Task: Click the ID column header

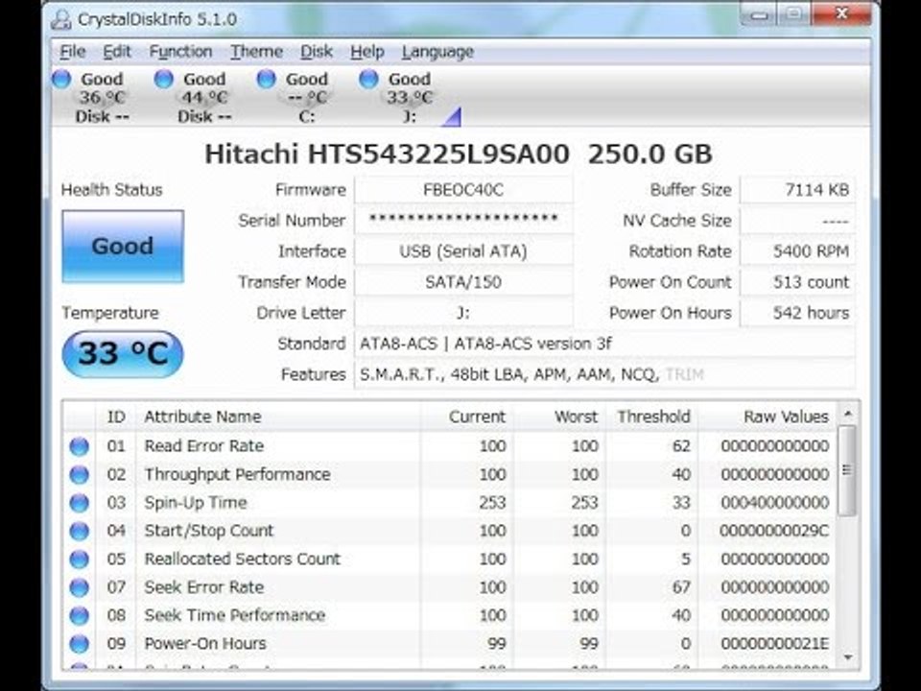Action: tap(116, 417)
